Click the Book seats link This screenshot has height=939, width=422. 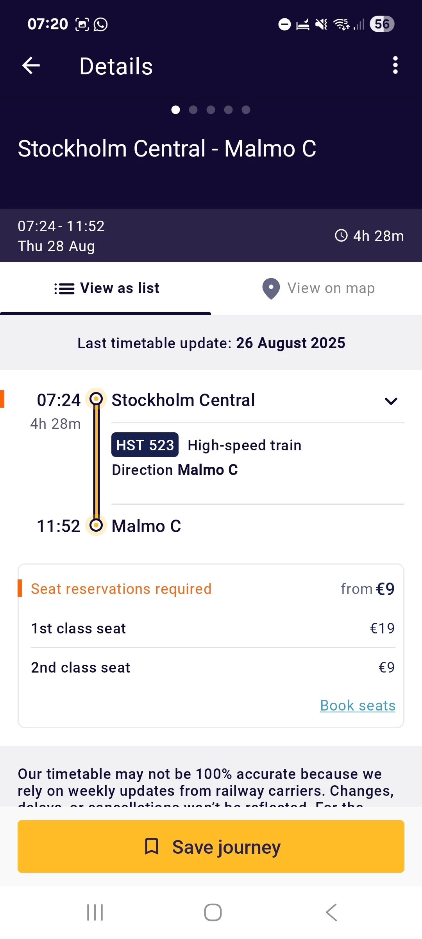tap(358, 705)
